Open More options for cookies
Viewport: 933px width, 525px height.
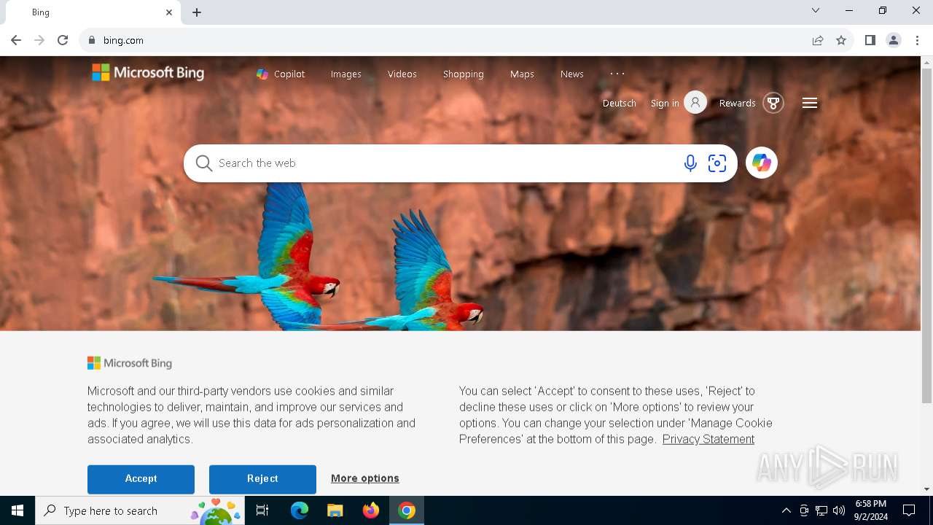[365, 478]
